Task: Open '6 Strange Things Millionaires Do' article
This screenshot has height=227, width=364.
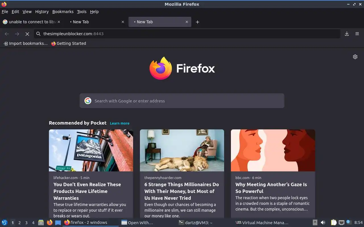Action: point(181,191)
